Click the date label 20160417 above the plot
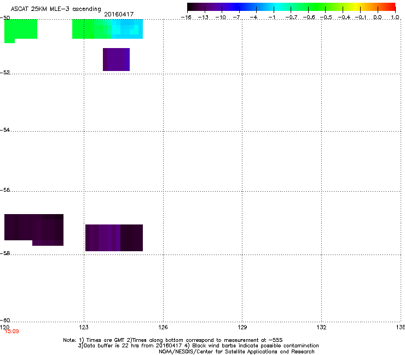The width and height of the screenshot is (405, 355). tap(119, 14)
